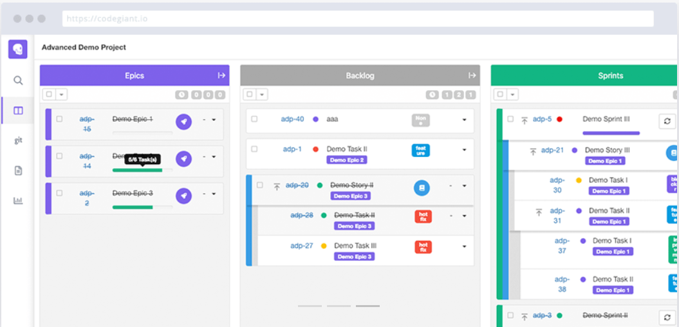Open issue link adp-27
The height and width of the screenshot is (327, 679).
301,246
